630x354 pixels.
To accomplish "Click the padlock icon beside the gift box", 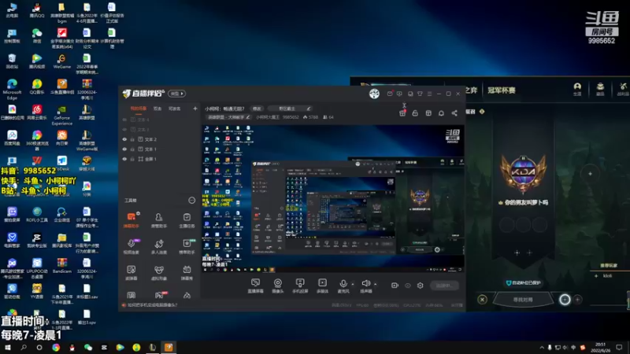I will tap(415, 113).
